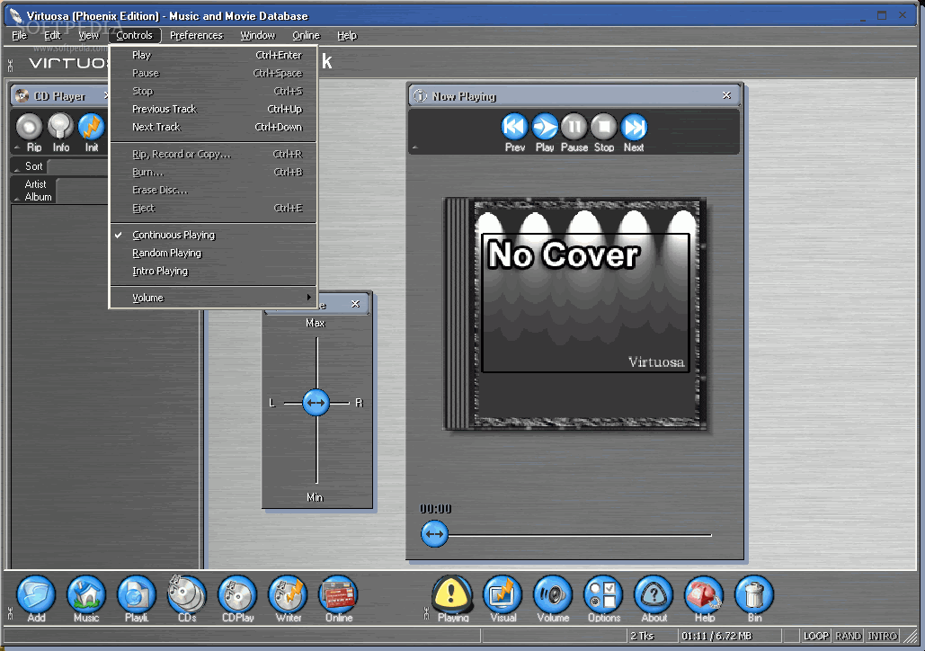925x651 pixels.
Task: Choose Rip, Record or Copy entry
Action: click(214, 154)
